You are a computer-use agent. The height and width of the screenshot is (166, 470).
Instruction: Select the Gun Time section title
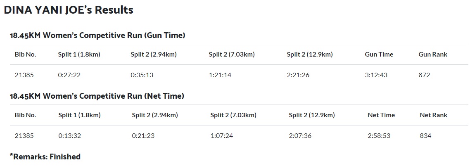pyautogui.click(x=97, y=36)
